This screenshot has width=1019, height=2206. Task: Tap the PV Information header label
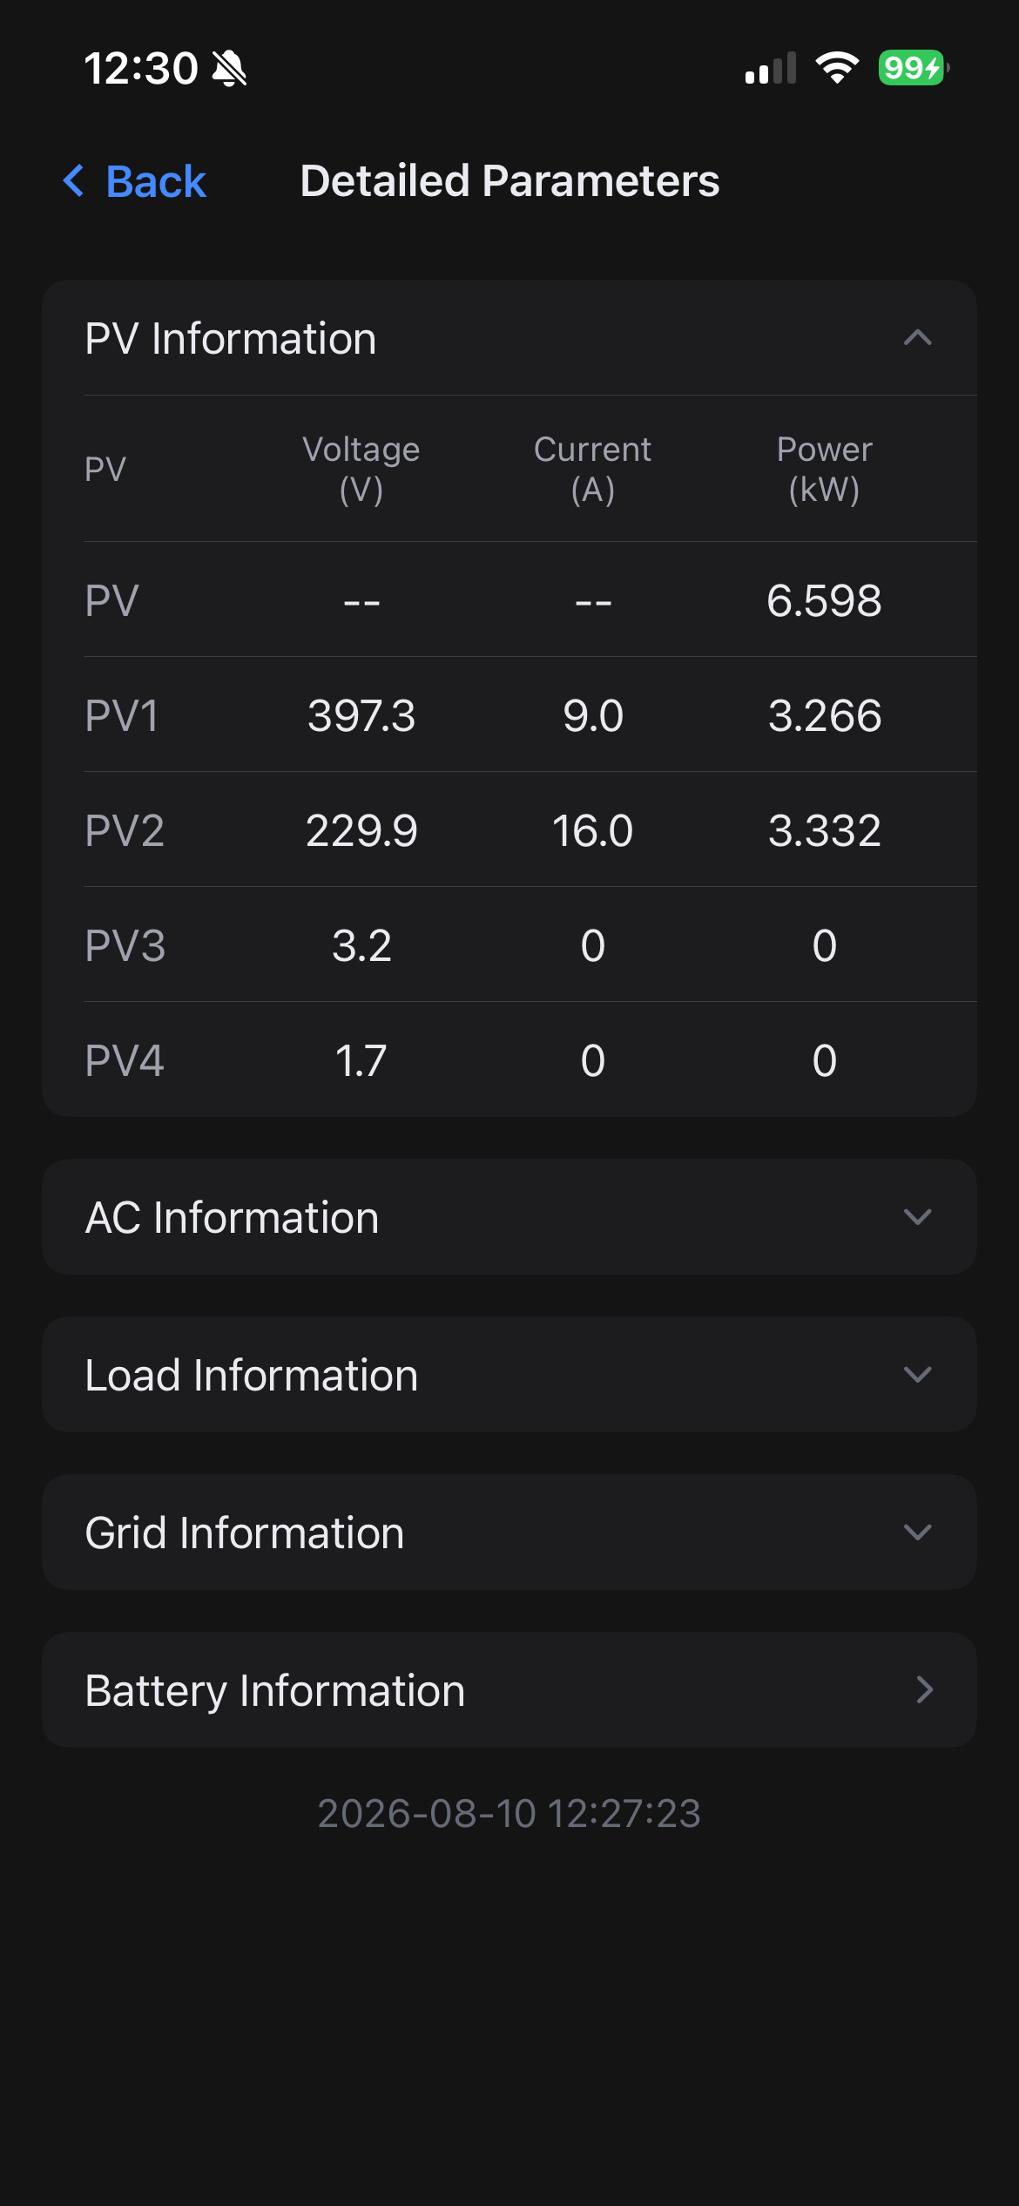tap(231, 338)
